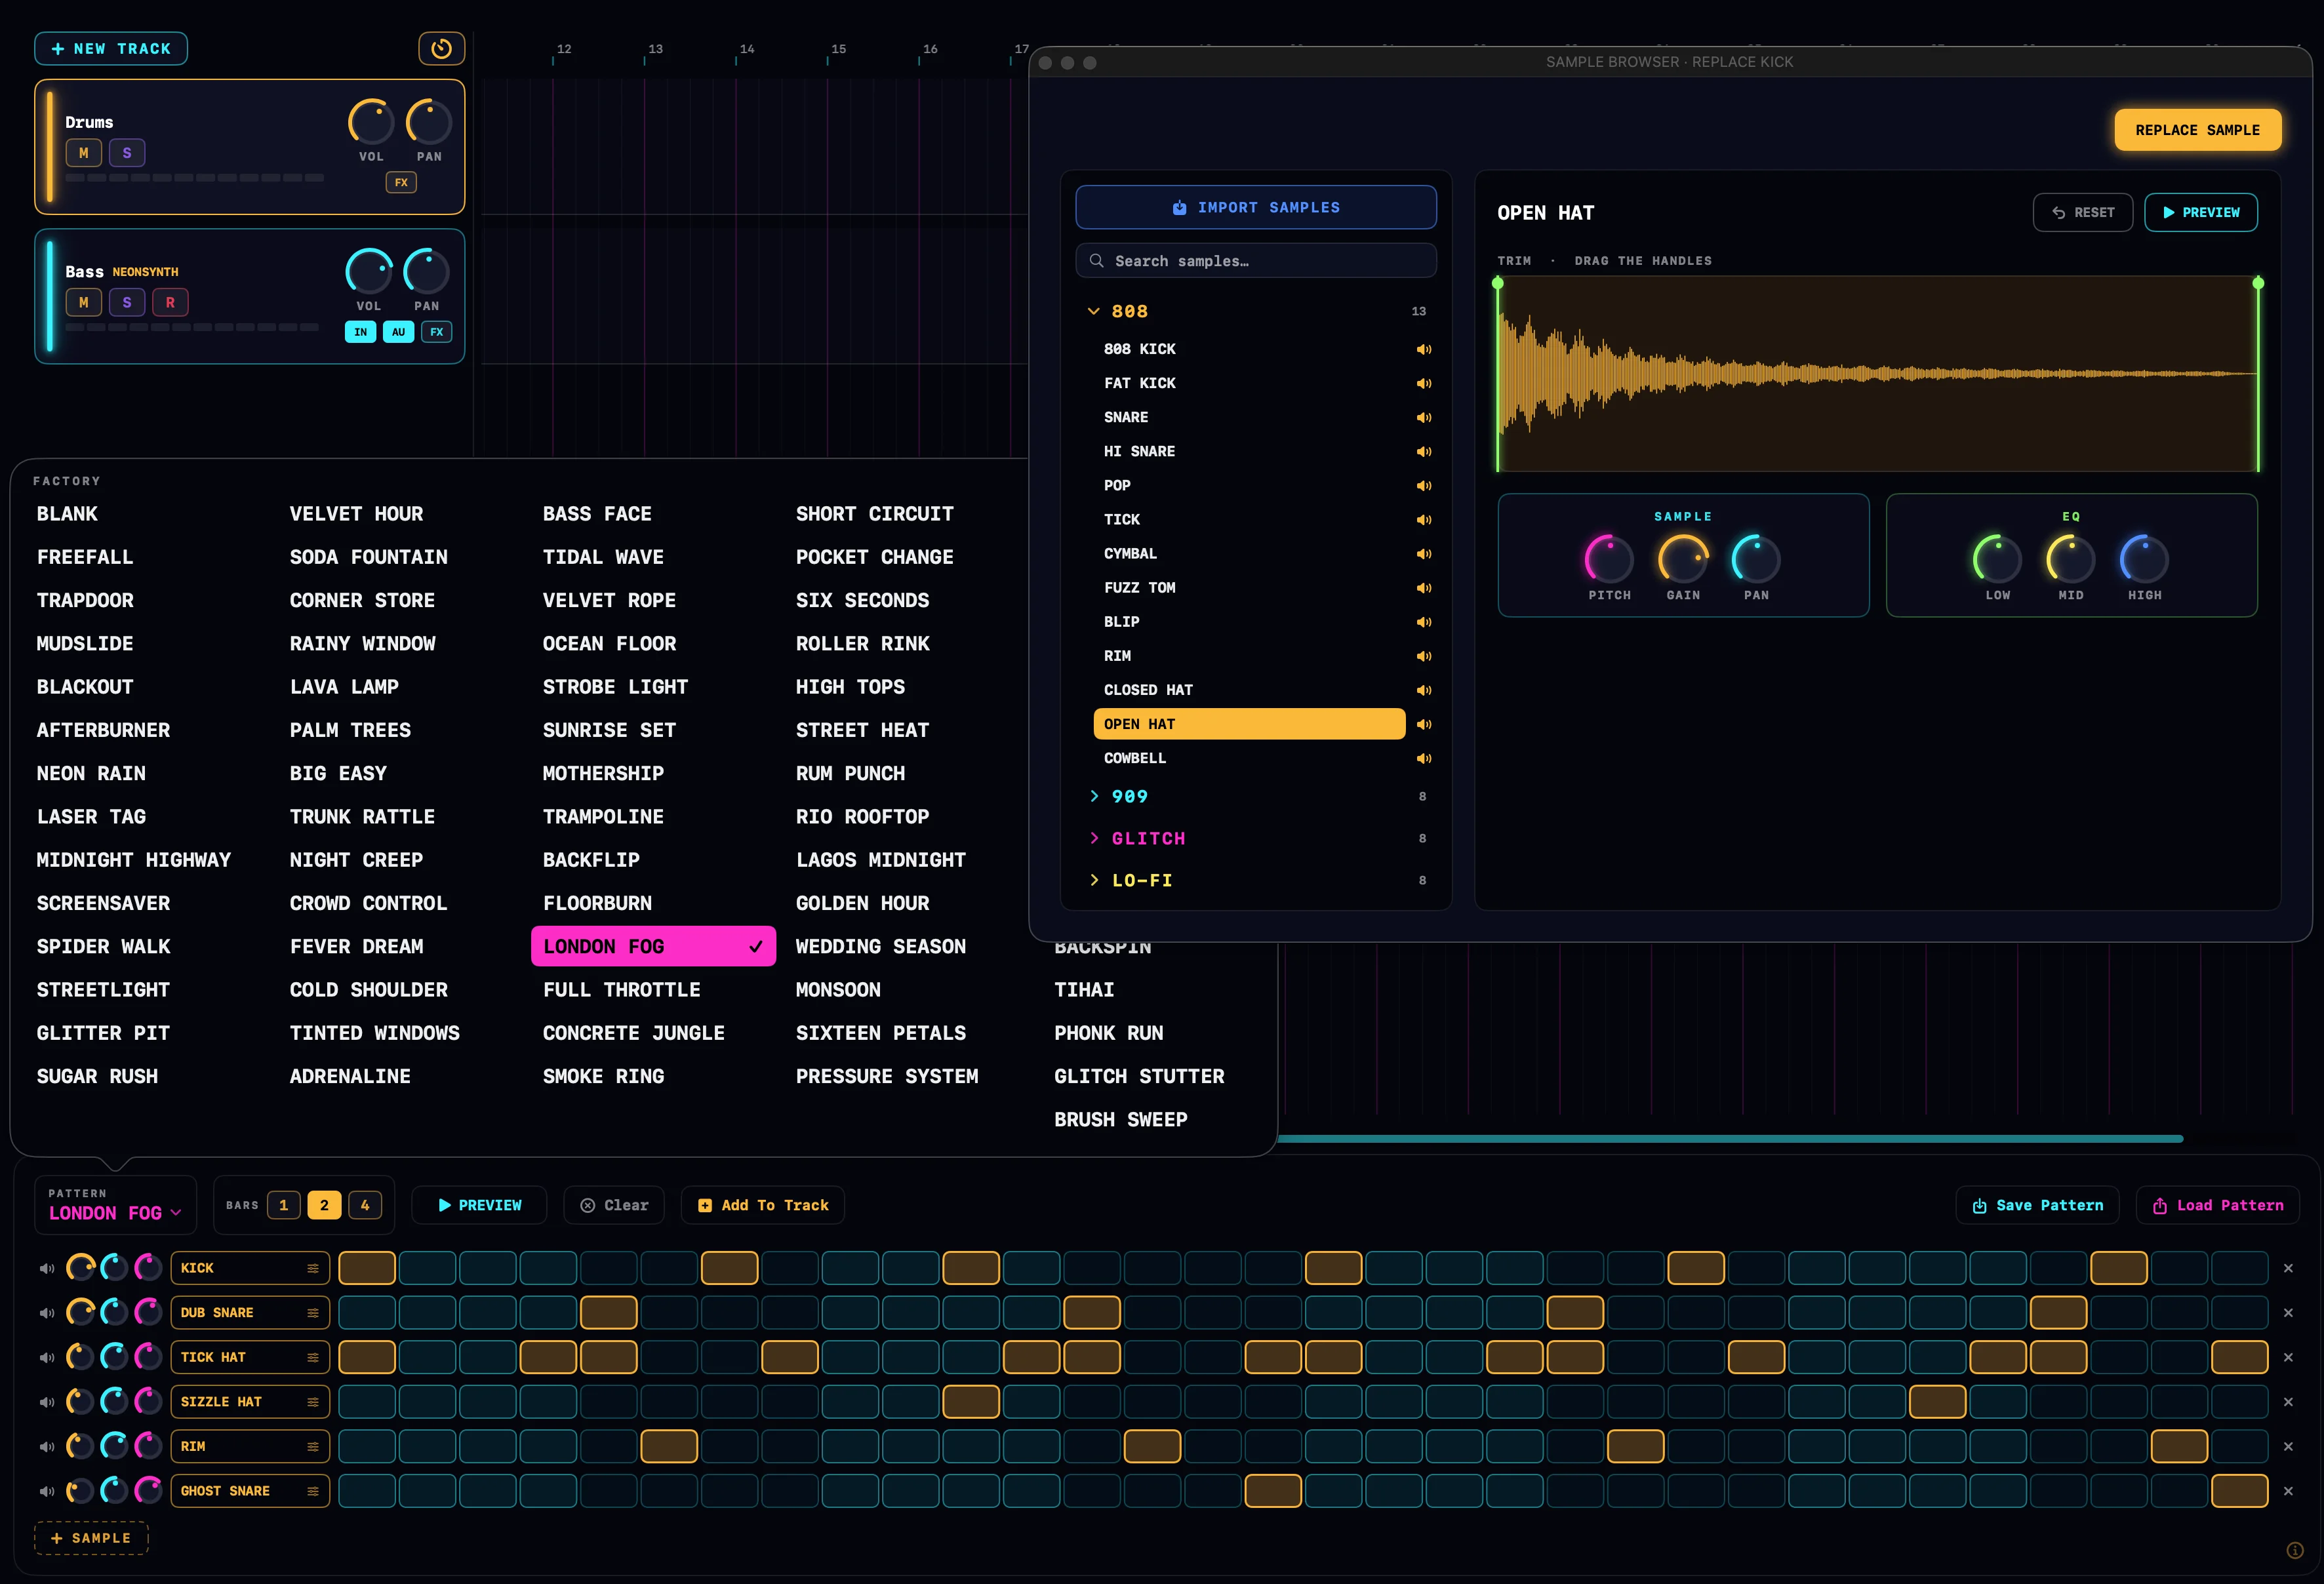Click the metronome icon above the Drums track
The image size is (2324, 1584).
coord(441,48)
